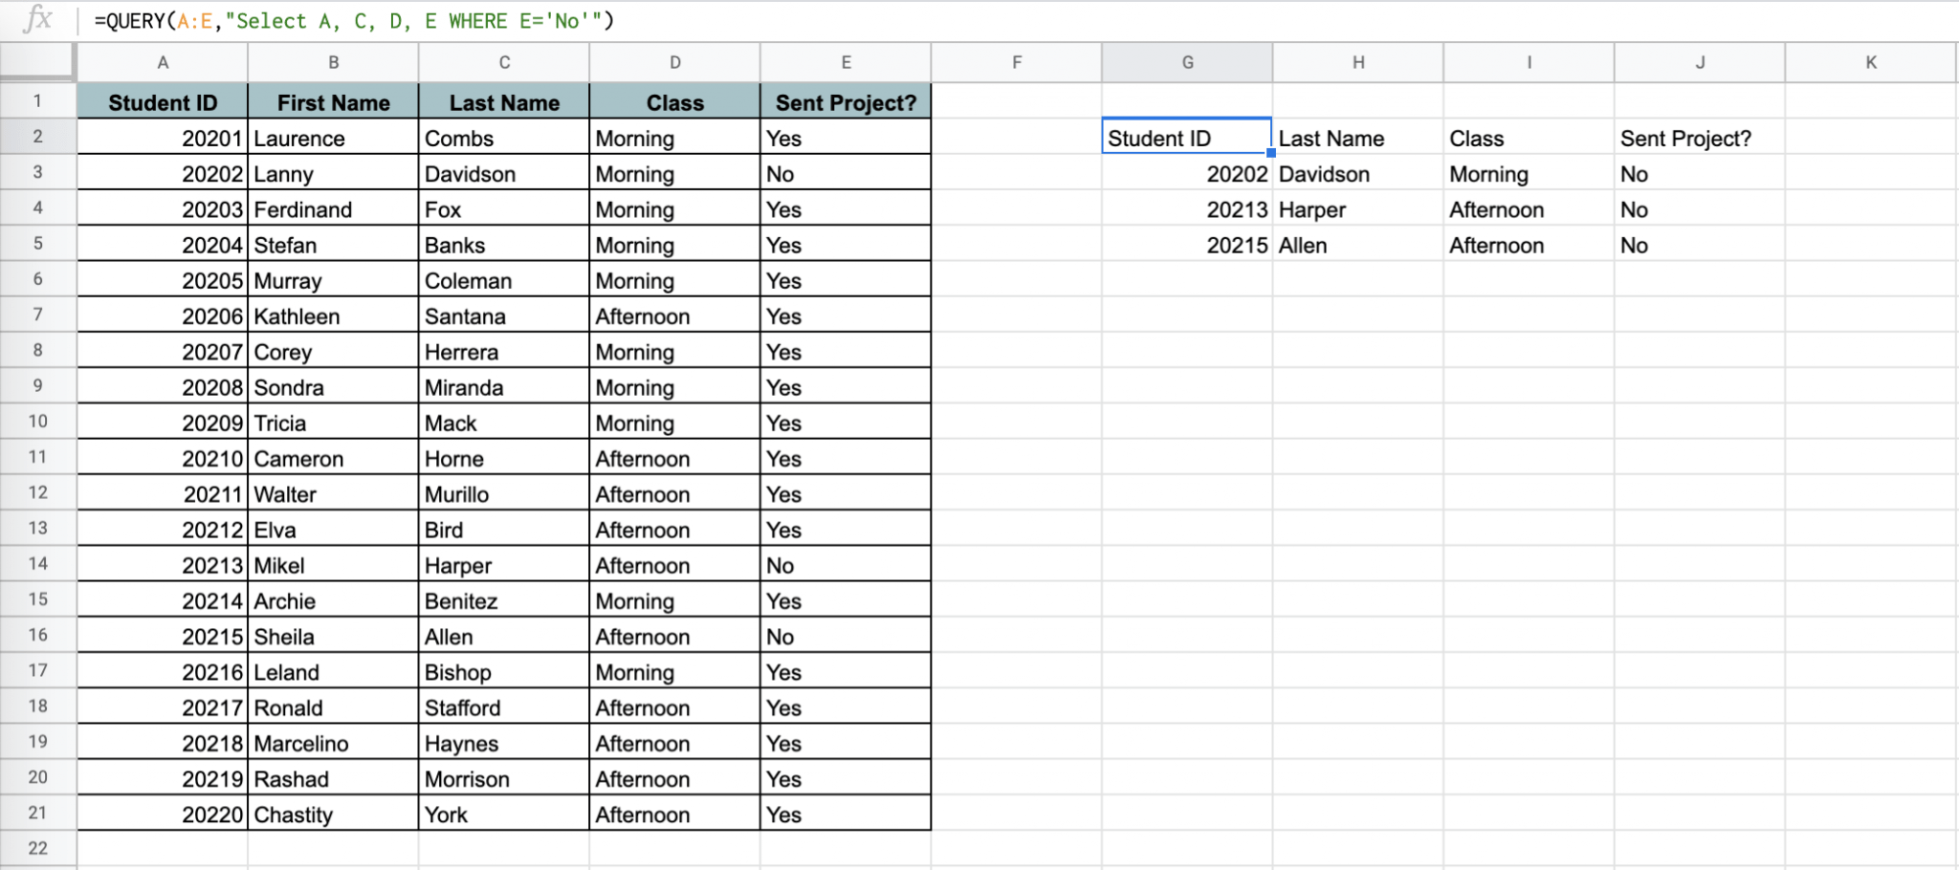Click 'Morning' in query results column I
The image size is (1959, 870).
pyautogui.click(x=1529, y=174)
